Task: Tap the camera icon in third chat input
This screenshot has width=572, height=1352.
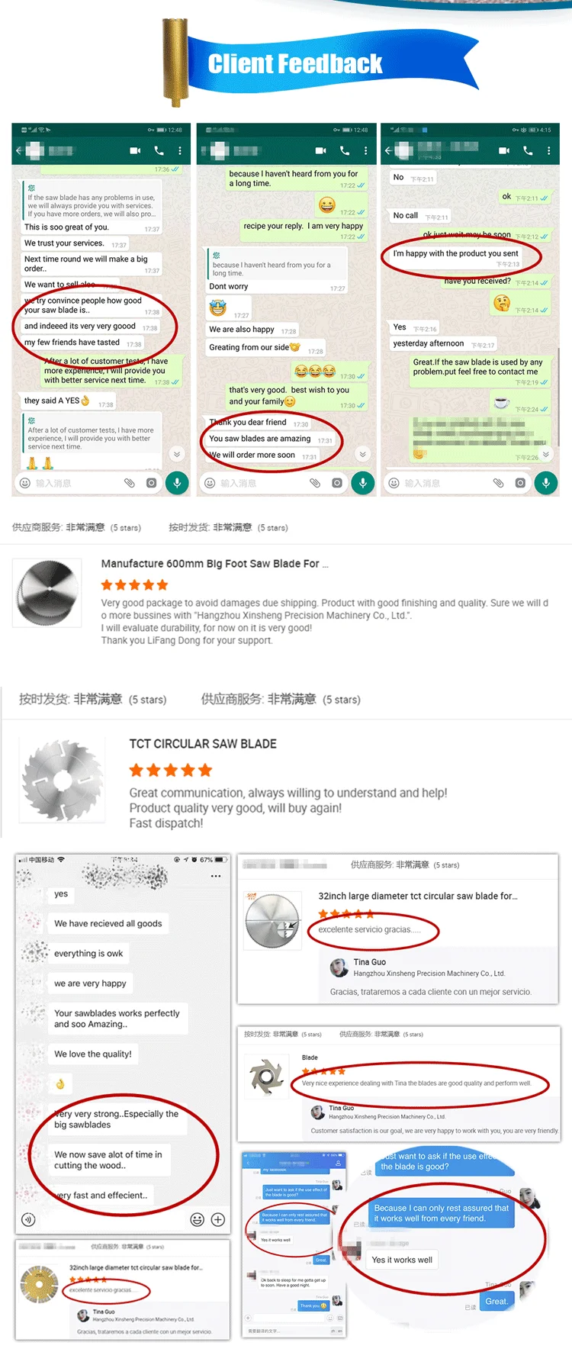Action: [520, 483]
